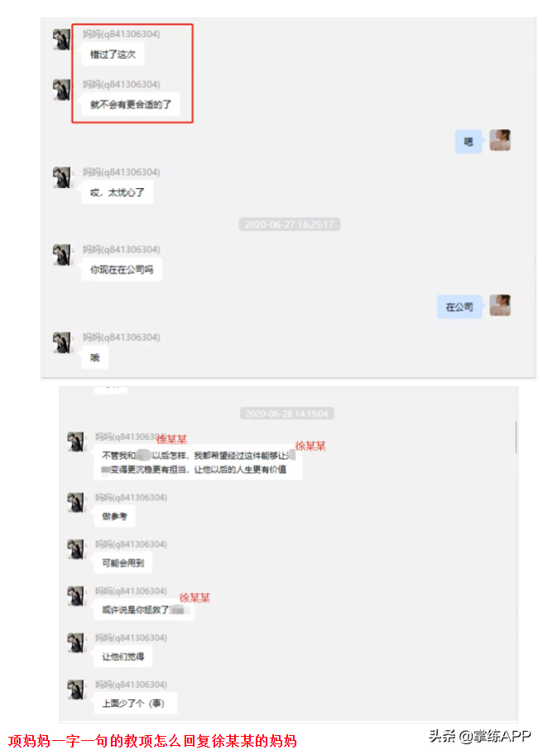The height and width of the screenshot is (755, 543).
Task: Click the sender name above "可能会用到"
Action: [x=131, y=544]
